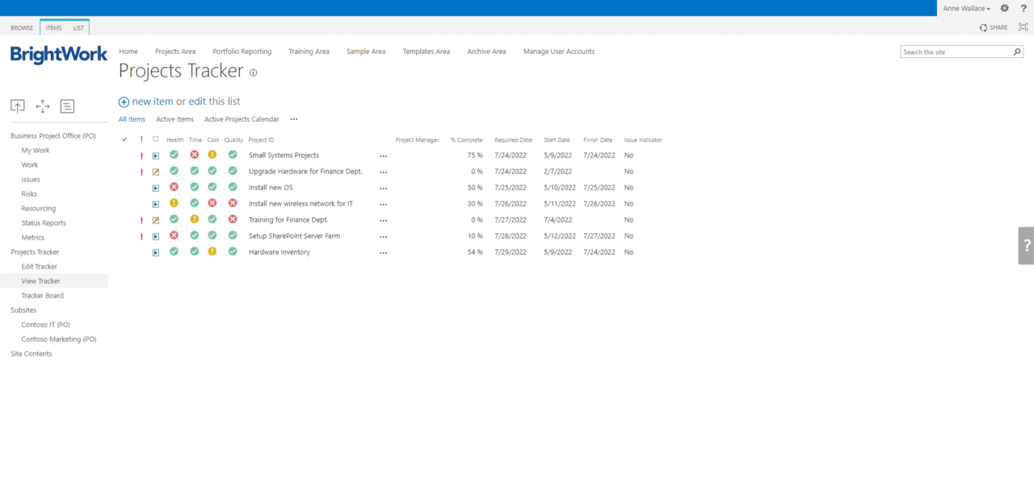Open the ellipsis menu for Setup SharePoint Server Farm

(383, 236)
